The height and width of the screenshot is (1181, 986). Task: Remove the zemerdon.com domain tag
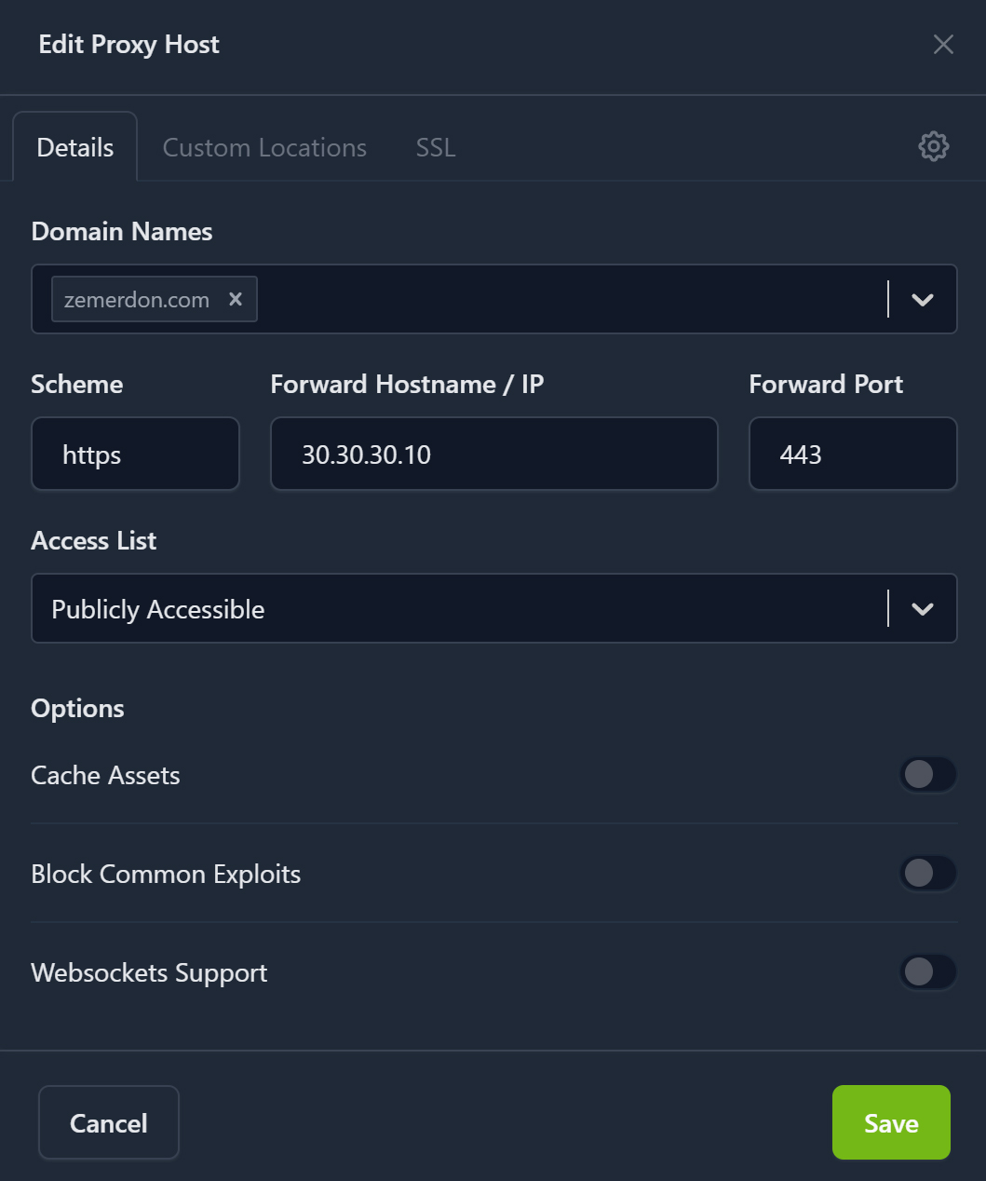click(236, 299)
